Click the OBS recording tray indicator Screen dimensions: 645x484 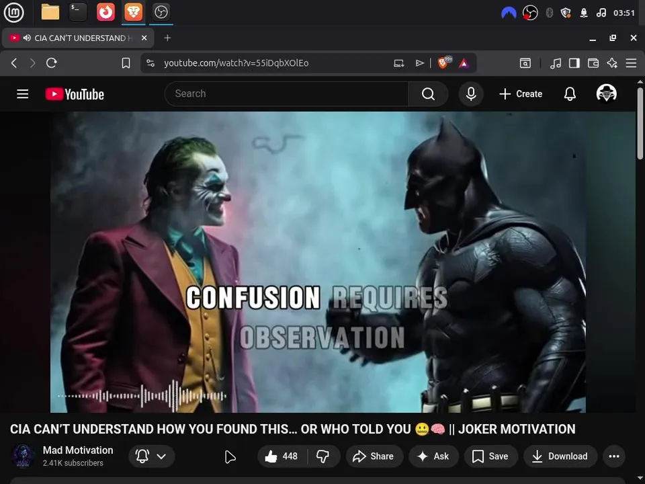(x=530, y=13)
